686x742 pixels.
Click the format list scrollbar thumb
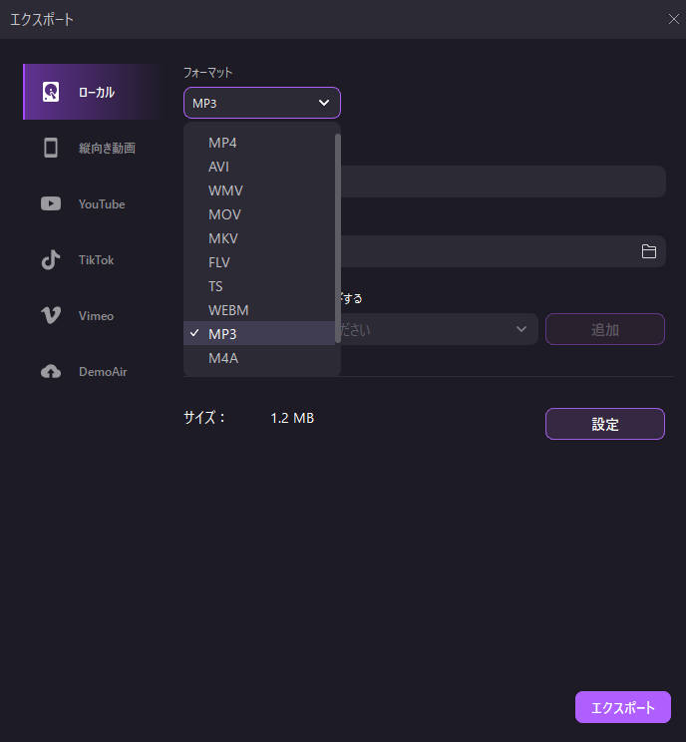tap(338, 238)
